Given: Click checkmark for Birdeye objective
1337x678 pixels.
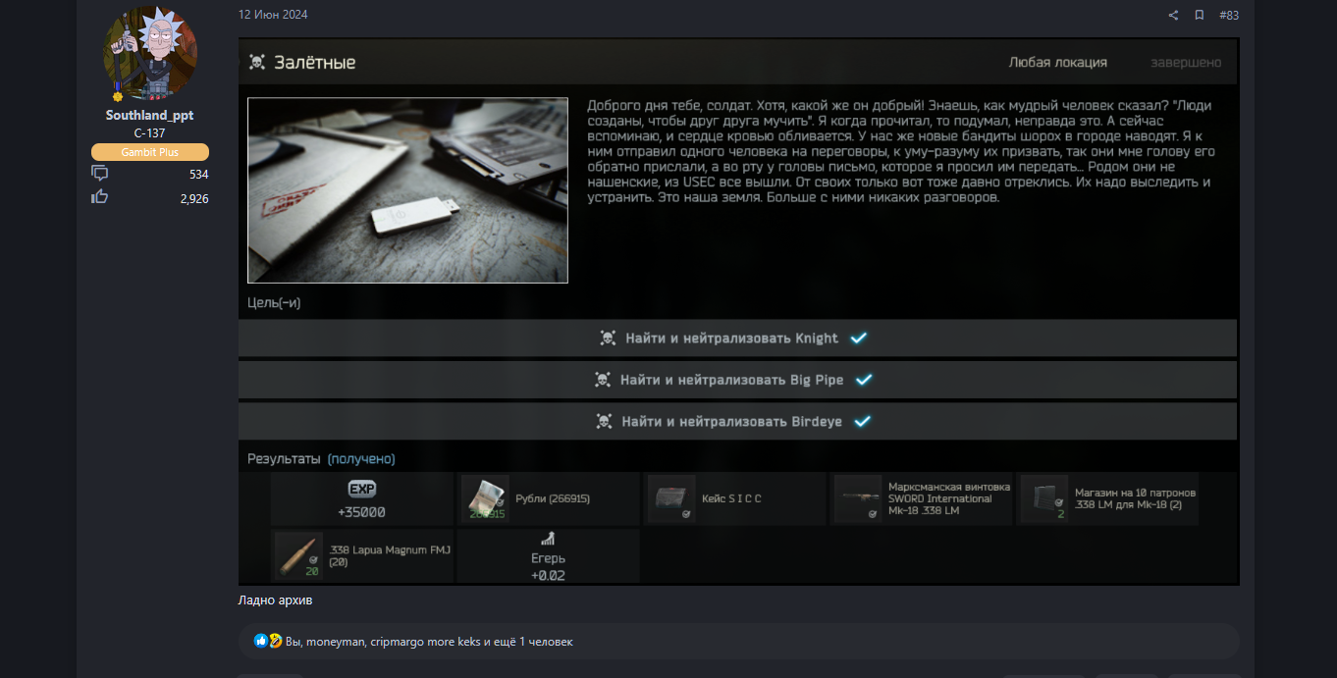Looking at the screenshot, I should (x=862, y=421).
